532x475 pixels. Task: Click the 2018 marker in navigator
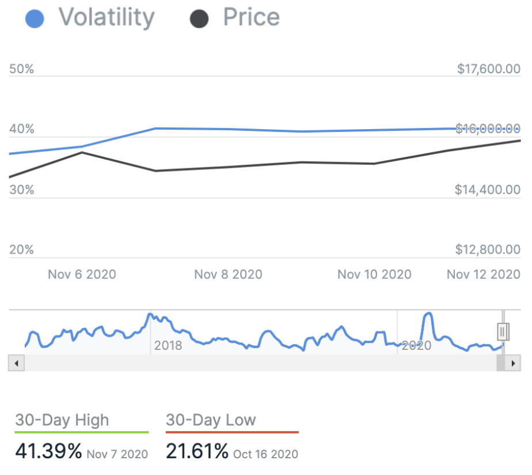(168, 345)
